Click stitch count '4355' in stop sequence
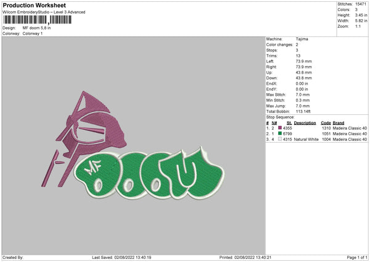This screenshot has width=370, height=262. coord(287,128)
